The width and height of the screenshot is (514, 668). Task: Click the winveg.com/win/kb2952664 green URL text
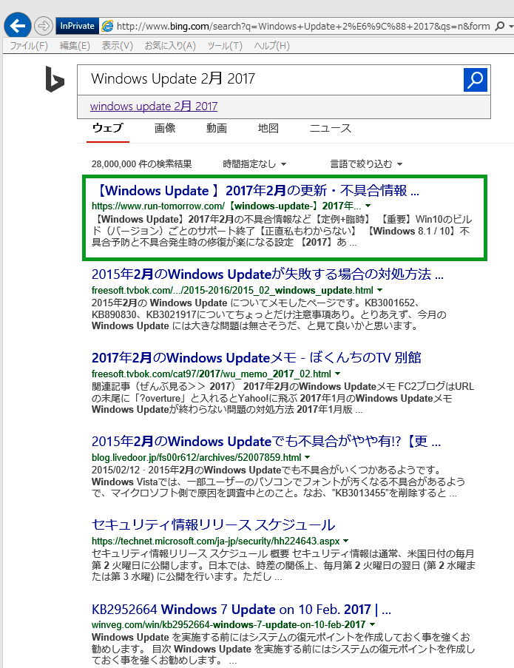pos(229,624)
